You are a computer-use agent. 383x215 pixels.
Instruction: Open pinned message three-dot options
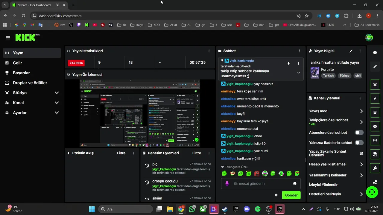point(298,64)
